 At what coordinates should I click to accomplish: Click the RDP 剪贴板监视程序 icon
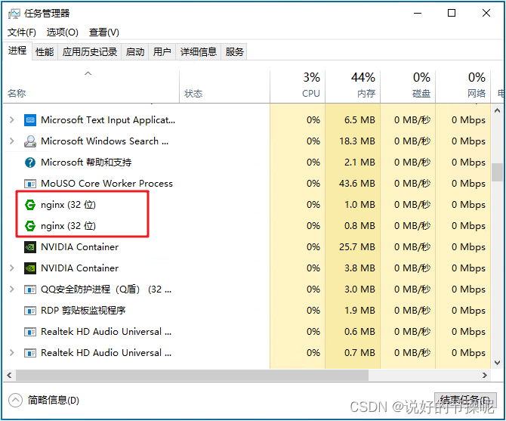click(x=30, y=311)
